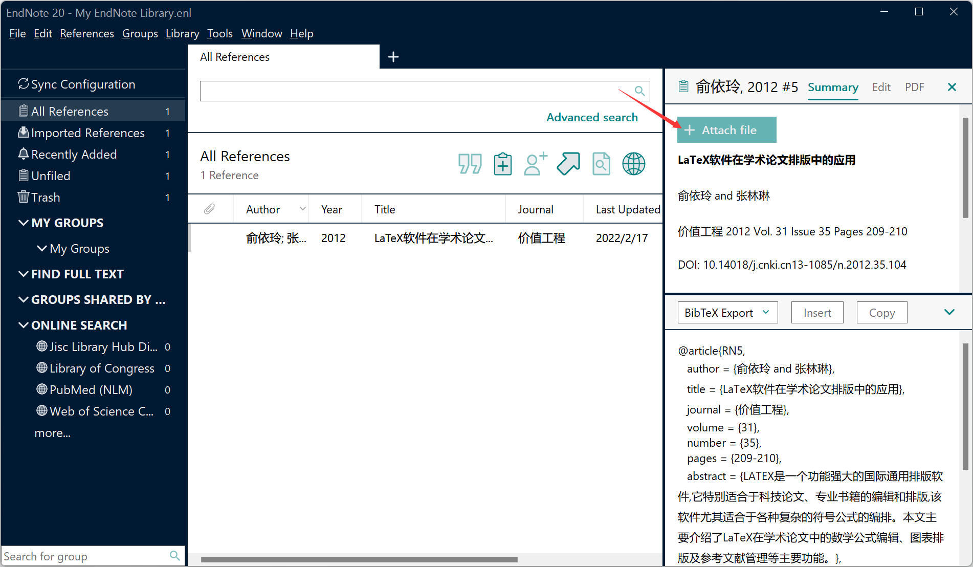Open the Edit menu
Screen dimensions: 973x567
click(43, 33)
